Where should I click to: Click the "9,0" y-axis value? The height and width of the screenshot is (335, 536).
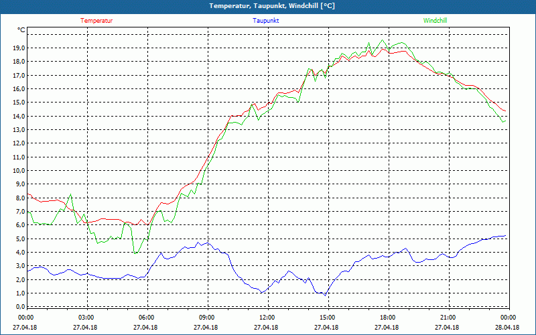pyautogui.click(x=20, y=184)
